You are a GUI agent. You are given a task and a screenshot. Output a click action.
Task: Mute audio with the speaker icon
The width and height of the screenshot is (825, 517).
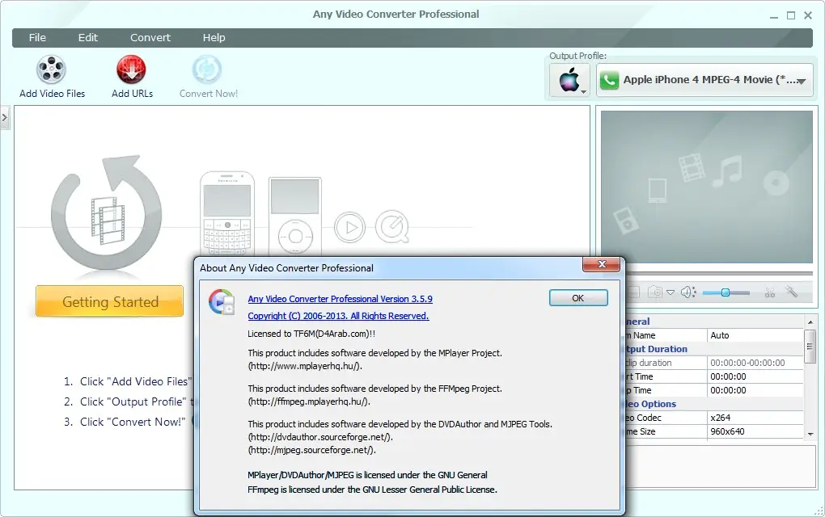point(688,292)
